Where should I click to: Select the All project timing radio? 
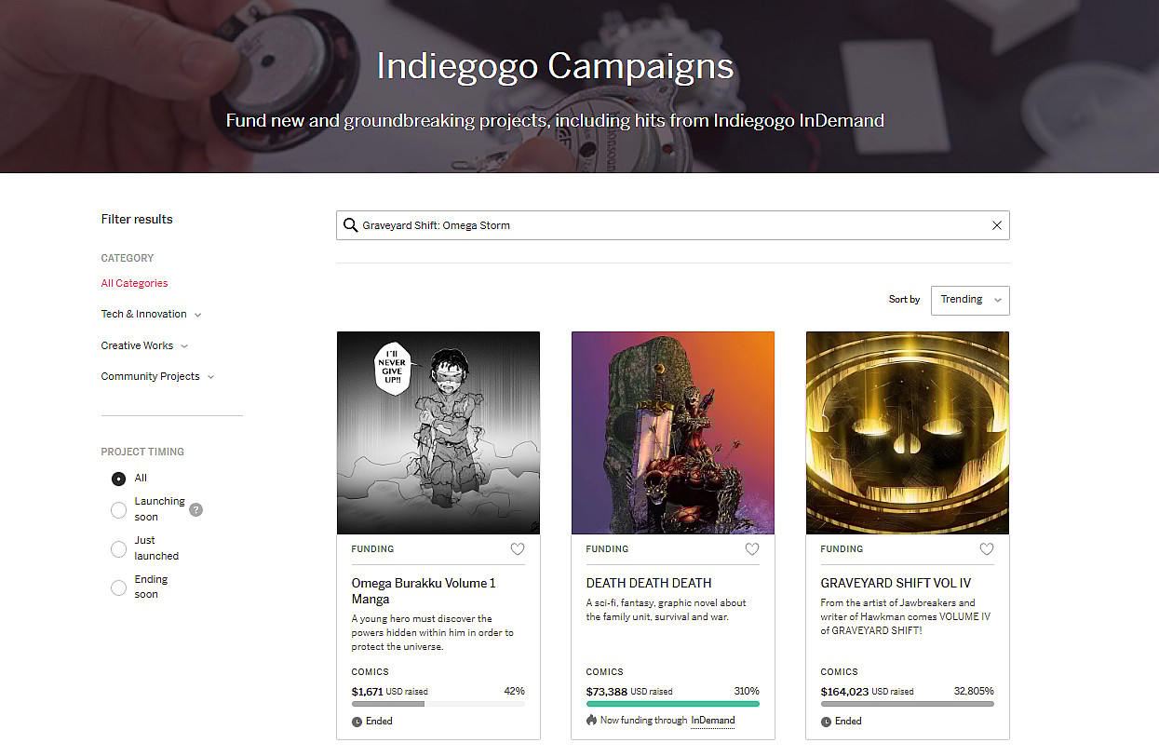118,479
